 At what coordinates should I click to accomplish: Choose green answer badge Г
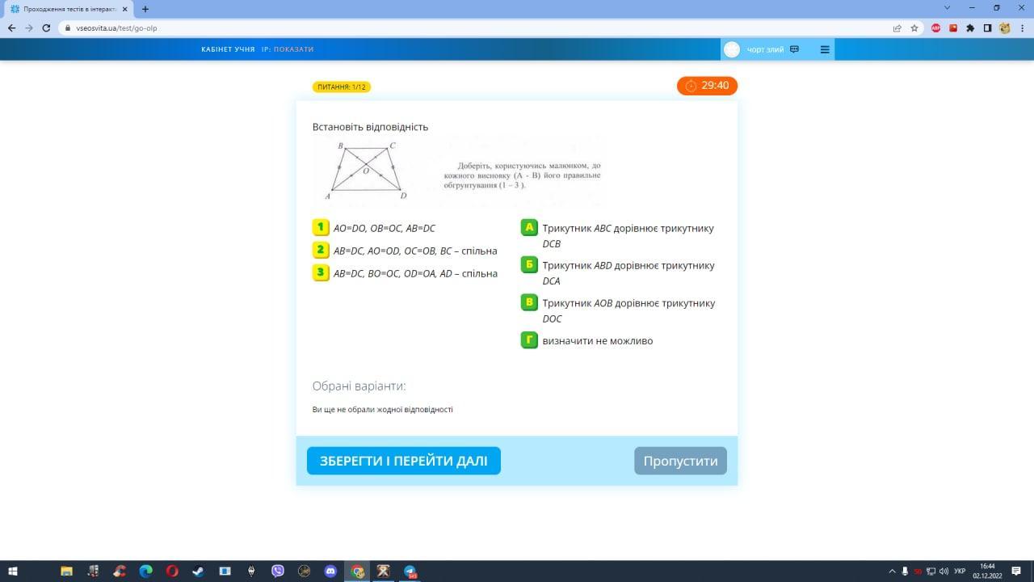coord(529,340)
